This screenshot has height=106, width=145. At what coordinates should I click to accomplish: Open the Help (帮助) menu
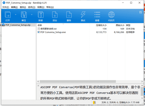[50, 7]
